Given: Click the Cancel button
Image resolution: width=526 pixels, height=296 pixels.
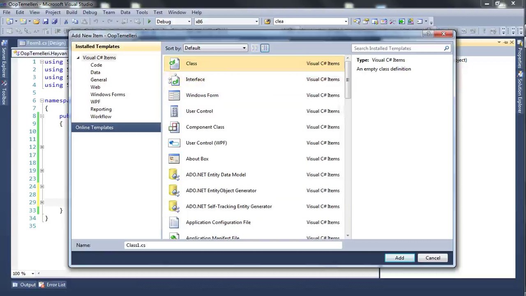Looking at the screenshot, I should coord(433,258).
